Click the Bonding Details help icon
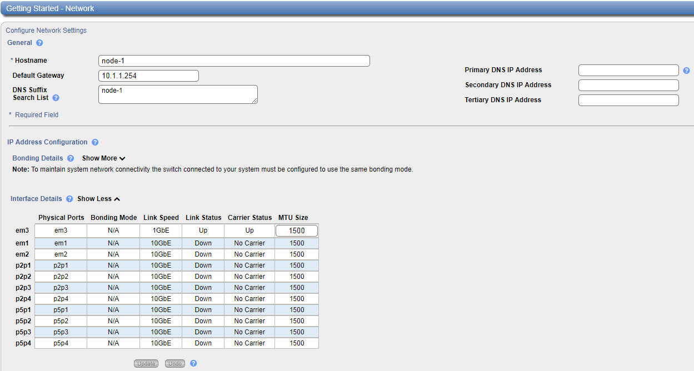This screenshot has height=371, width=694. [71, 158]
